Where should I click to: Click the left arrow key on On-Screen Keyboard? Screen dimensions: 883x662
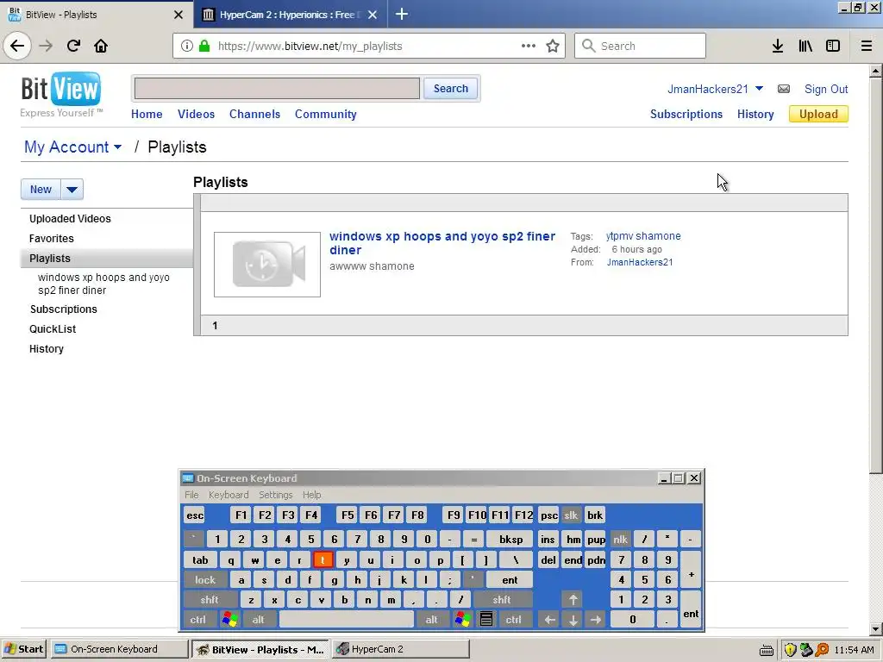point(549,619)
